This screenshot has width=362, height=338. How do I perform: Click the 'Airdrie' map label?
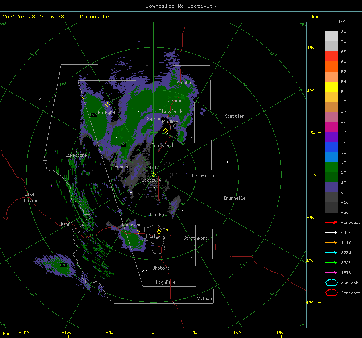point(158,215)
